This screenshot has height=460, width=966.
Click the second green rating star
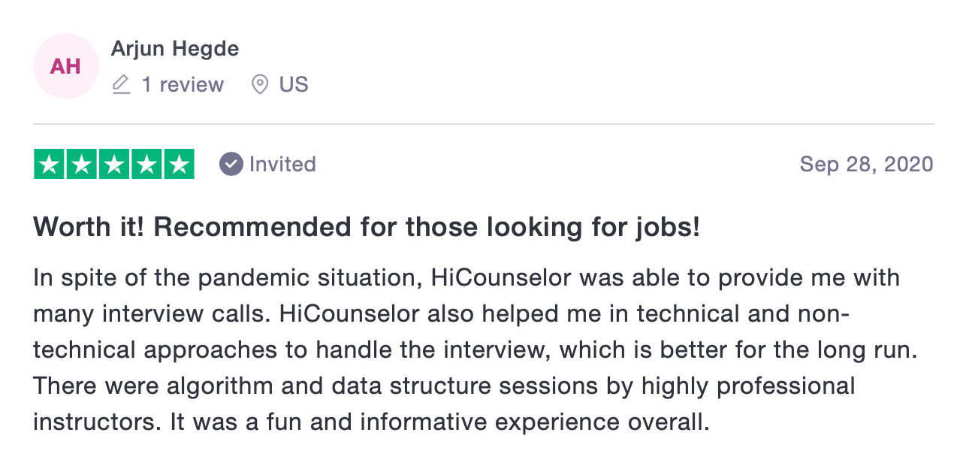(x=82, y=164)
